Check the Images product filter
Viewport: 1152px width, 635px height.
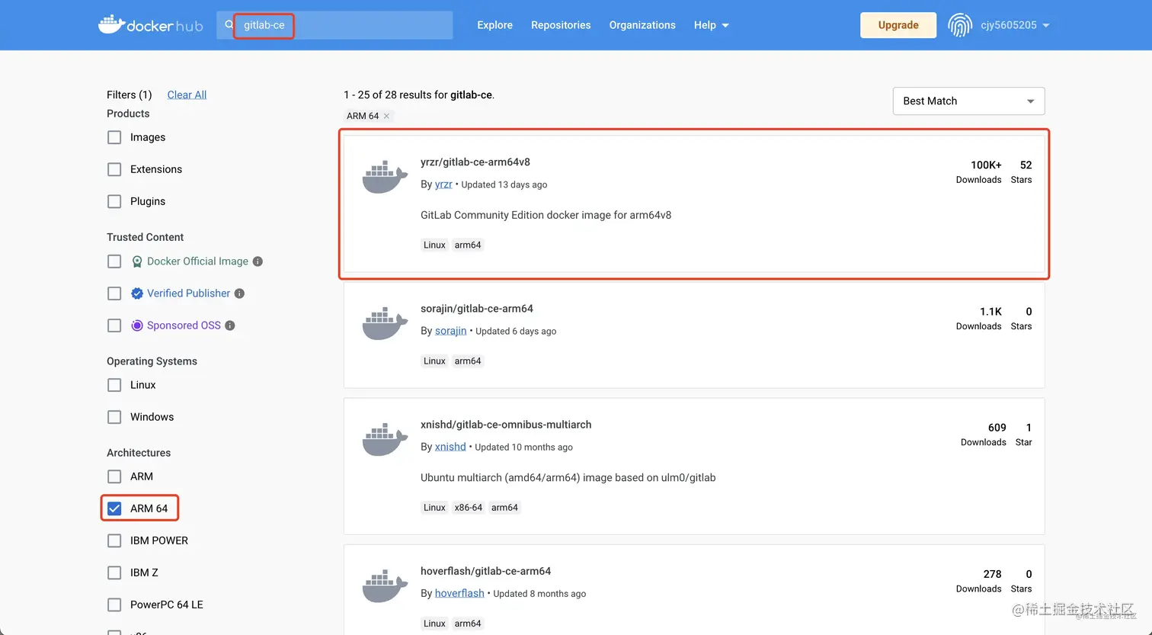[x=114, y=137]
